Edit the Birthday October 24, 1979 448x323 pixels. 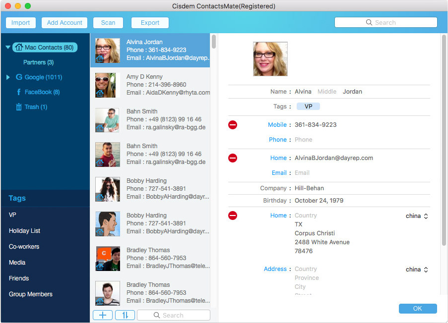(x=319, y=201)
